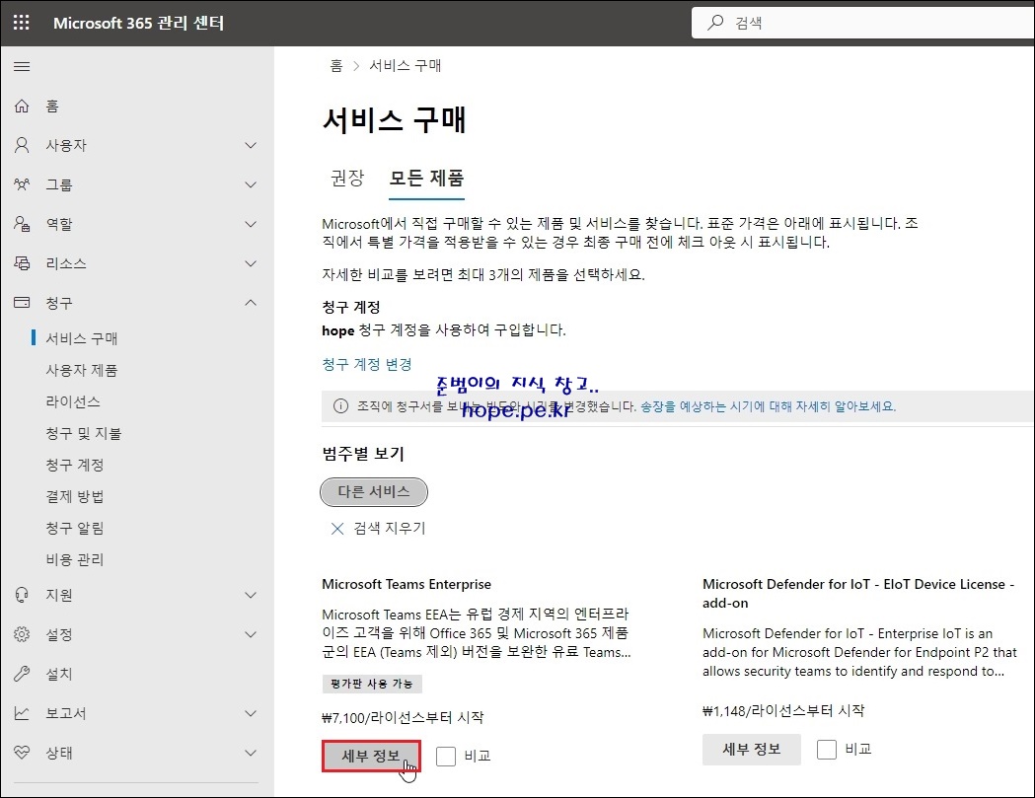Click 세부 정보 for Defender for IoT
The image size is (1035, 798).
tap(751, 749)
